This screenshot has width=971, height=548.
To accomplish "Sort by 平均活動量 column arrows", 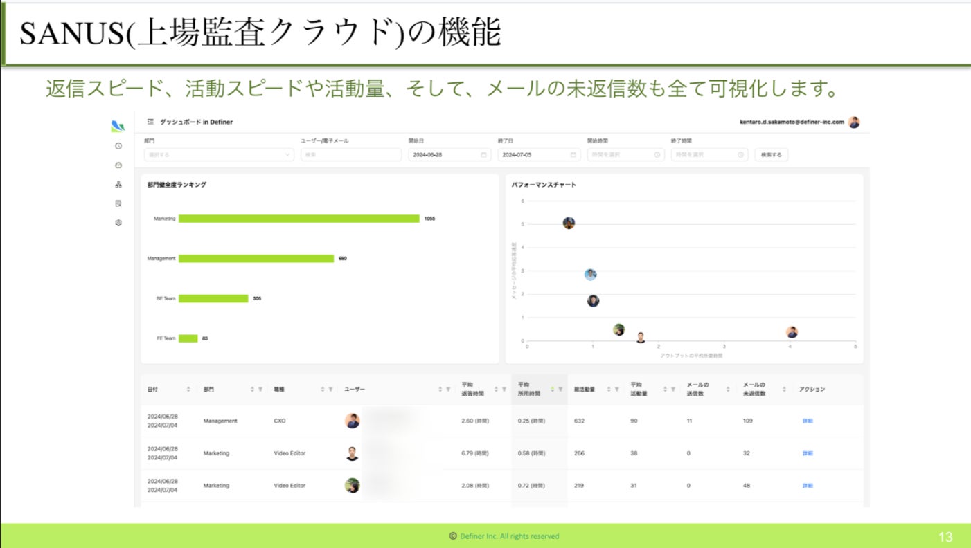I will tap(664, 390).
